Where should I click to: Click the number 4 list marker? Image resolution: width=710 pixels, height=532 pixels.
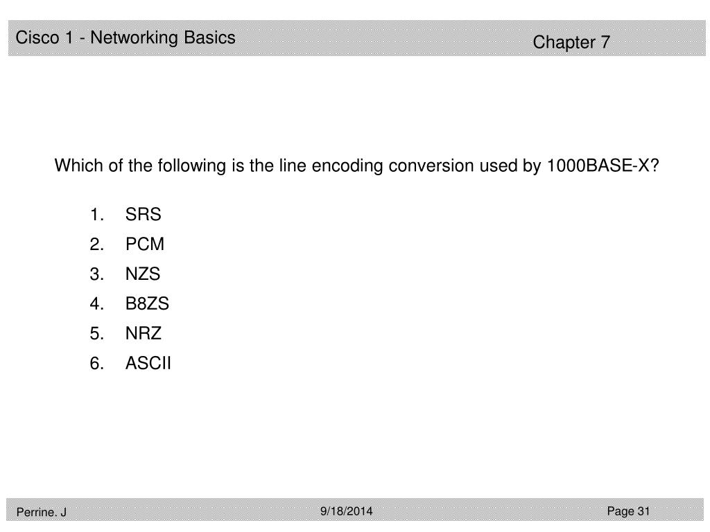pos(97,303)
